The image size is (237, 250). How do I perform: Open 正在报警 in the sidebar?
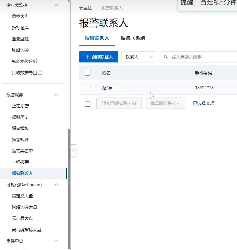point(20,106)
